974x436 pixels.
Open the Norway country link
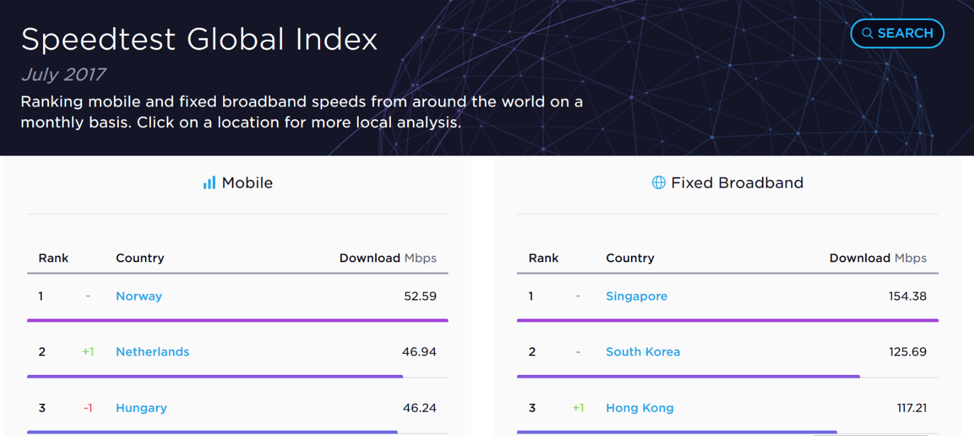139,296
